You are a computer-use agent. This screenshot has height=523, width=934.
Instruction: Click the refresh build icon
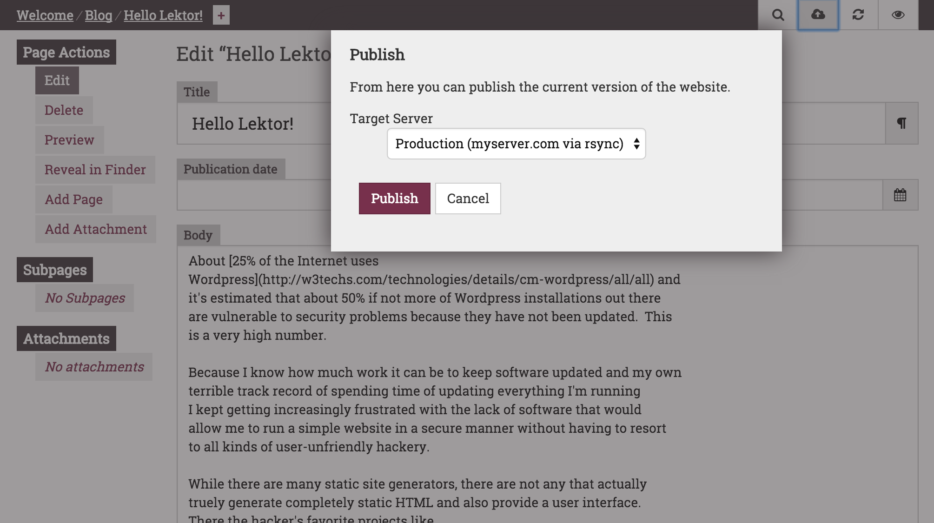click(858, 15)
